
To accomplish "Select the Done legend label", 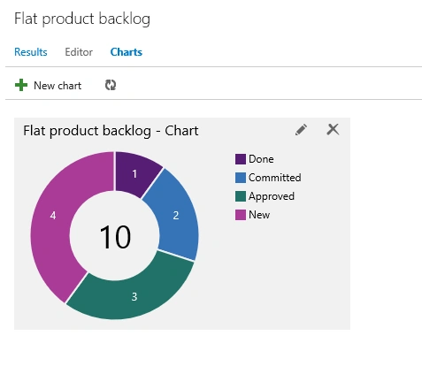I will click(261, 159).
